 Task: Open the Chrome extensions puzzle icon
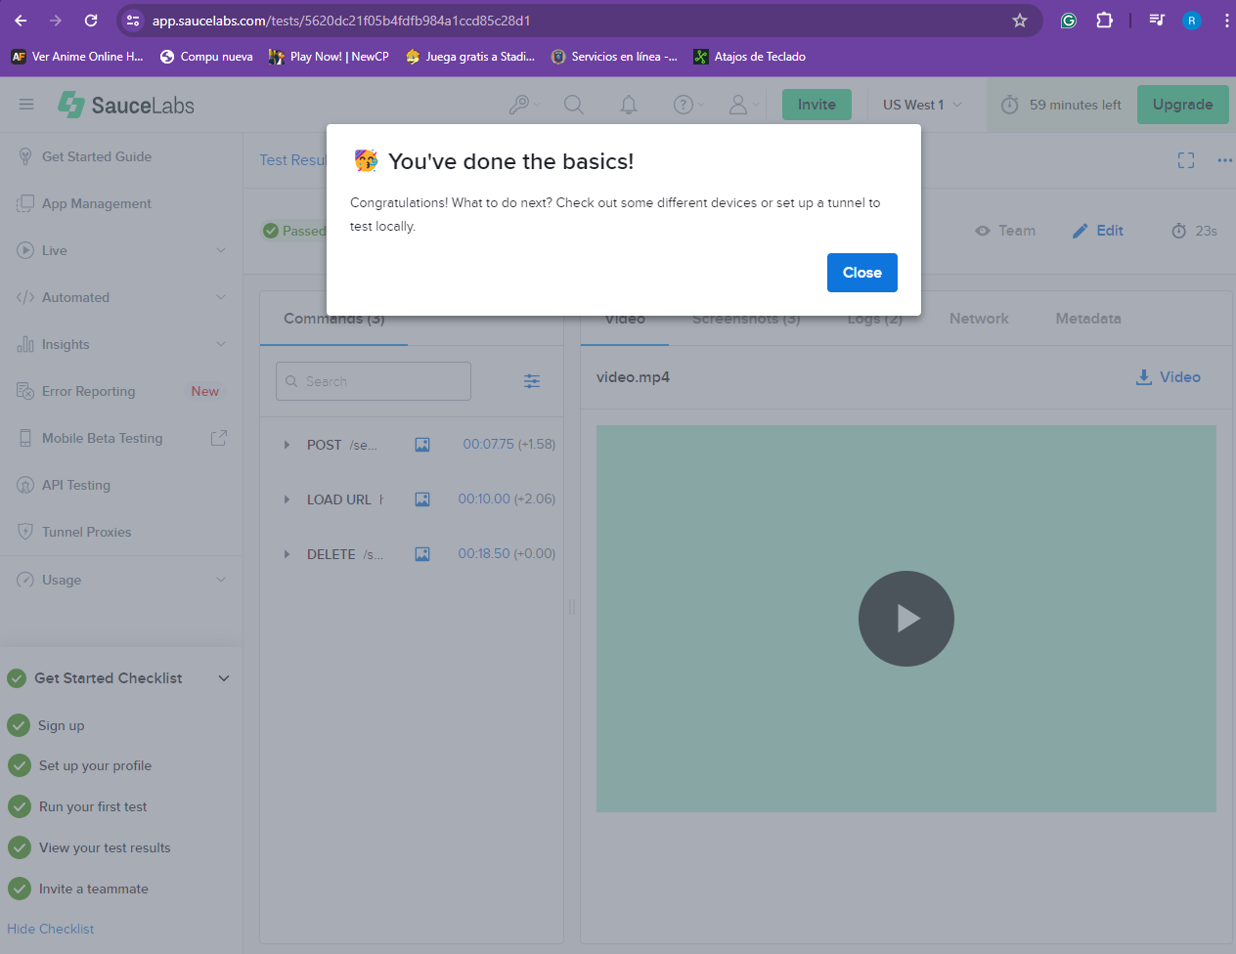tap(1104, 21)
